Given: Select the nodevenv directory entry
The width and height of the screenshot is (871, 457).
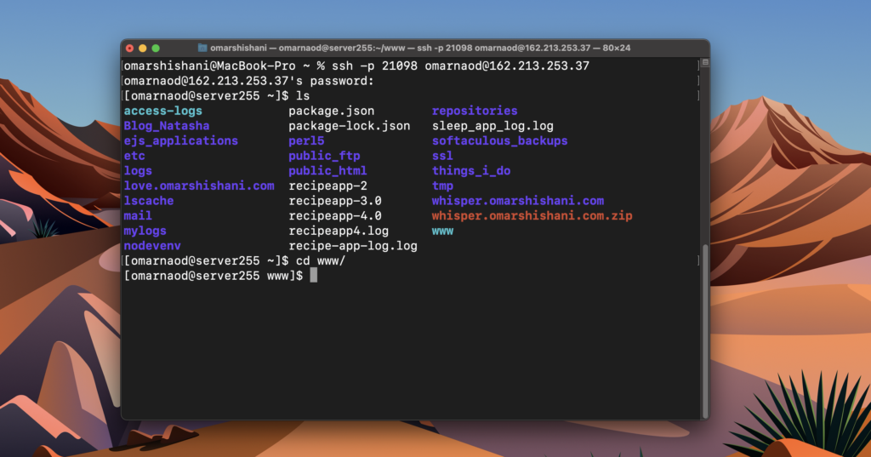Looking at the screenshot, I should 152,246.
